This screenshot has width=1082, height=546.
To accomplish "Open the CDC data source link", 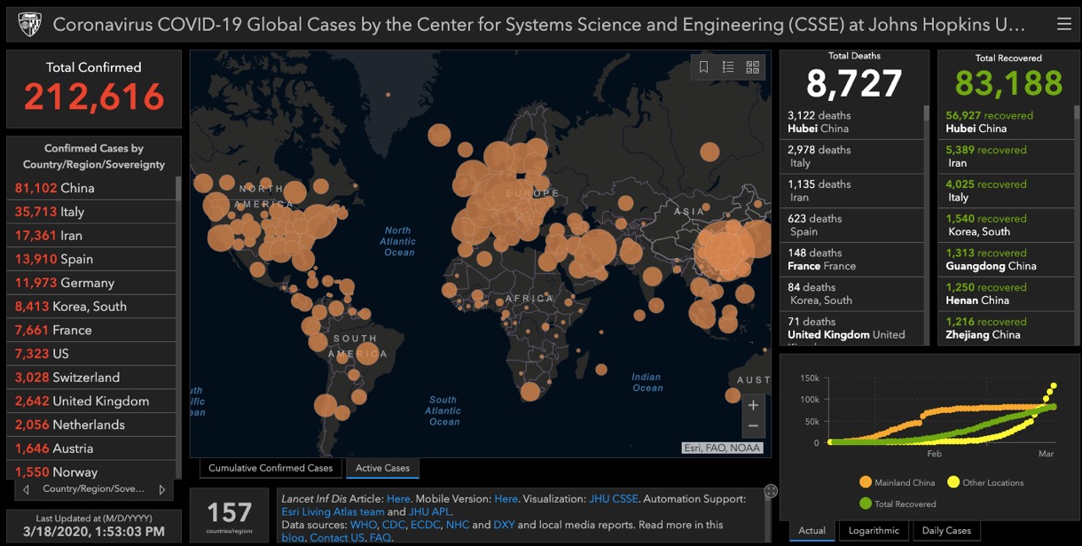I will tap(394, 525).
